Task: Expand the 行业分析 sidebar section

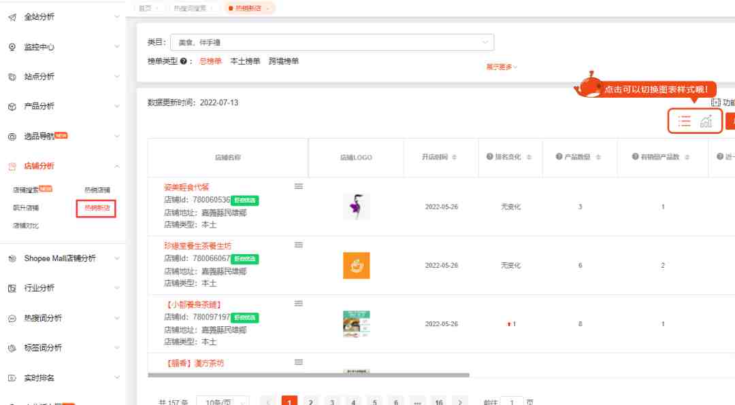Action: click(x=117, y=288)
